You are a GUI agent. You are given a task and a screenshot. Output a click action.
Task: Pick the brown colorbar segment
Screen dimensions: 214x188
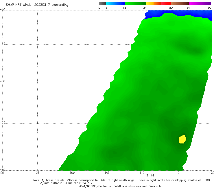[180, 3]
